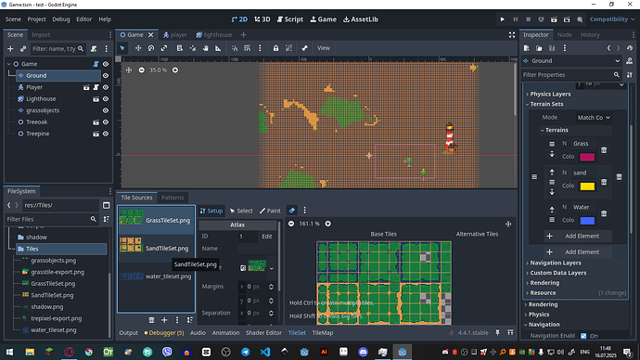Add a new child node plus icon
Viewport: 640px width, 360px height.
pos(10,48)
